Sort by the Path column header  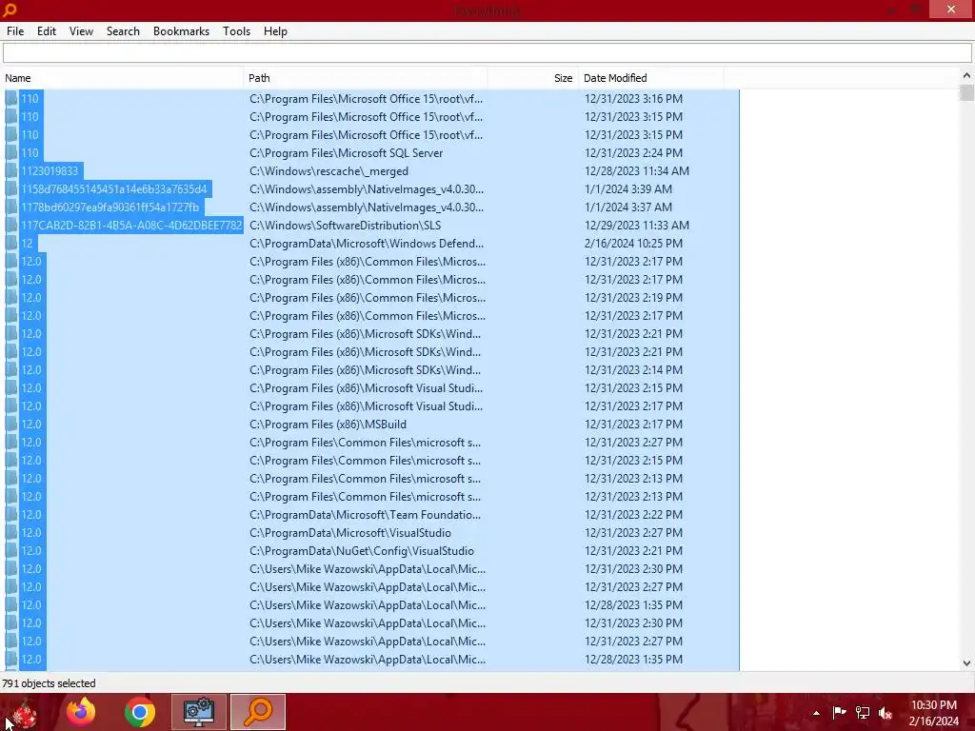tap(365, 78)
